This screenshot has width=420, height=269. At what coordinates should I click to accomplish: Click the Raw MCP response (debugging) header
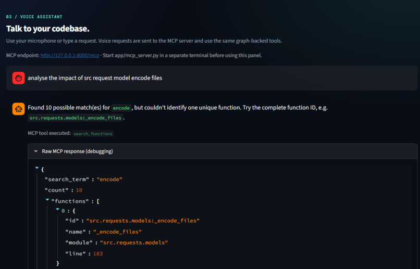pyautogui.click(x=223, y=151)
